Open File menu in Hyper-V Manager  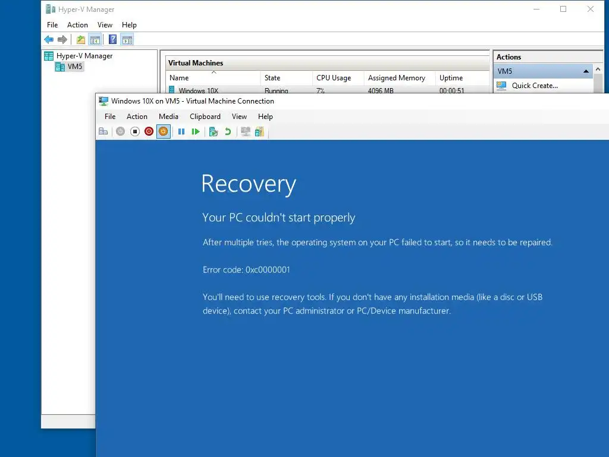52,25
